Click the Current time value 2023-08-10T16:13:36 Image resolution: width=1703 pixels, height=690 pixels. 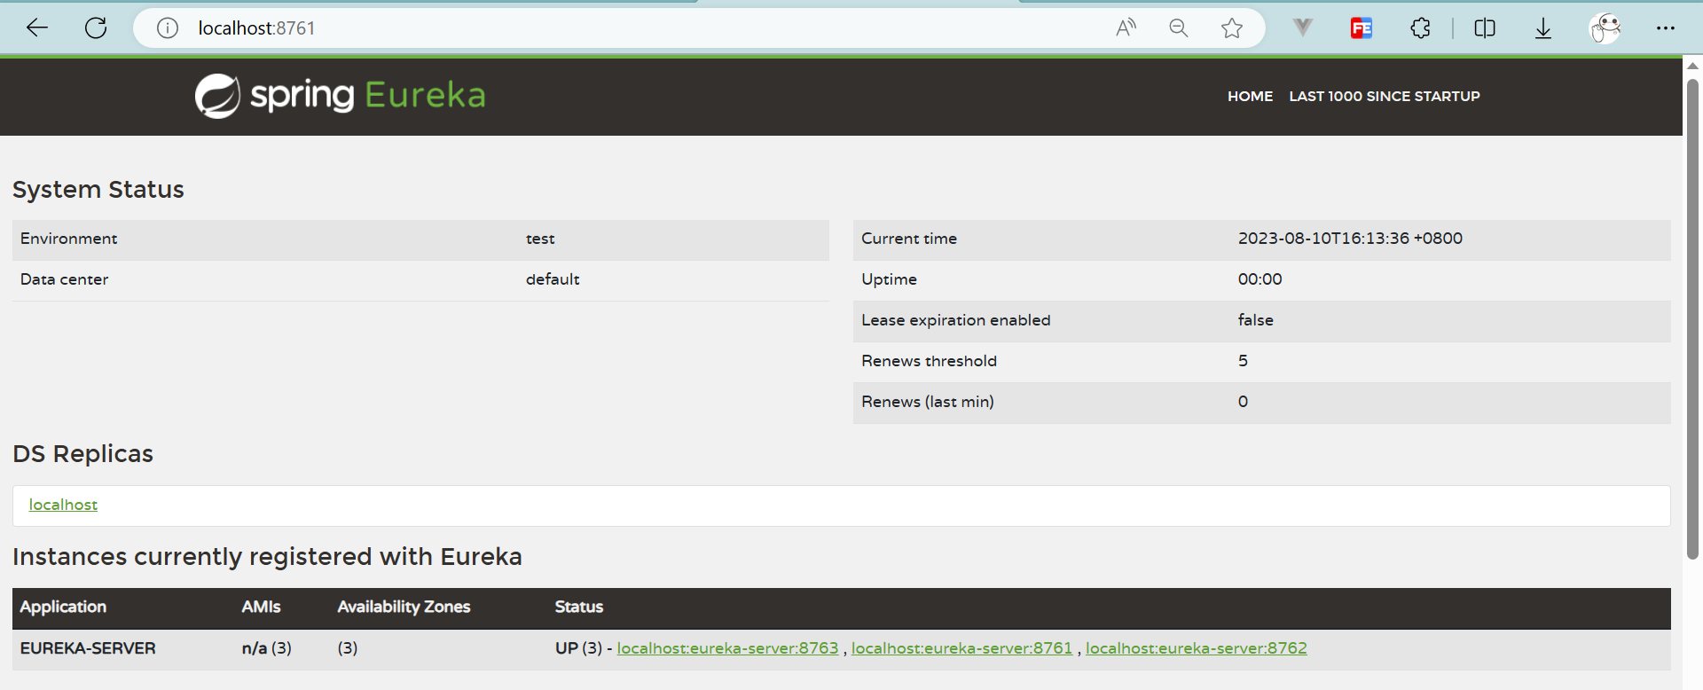pyautogui.click(x=1350, y=239)
